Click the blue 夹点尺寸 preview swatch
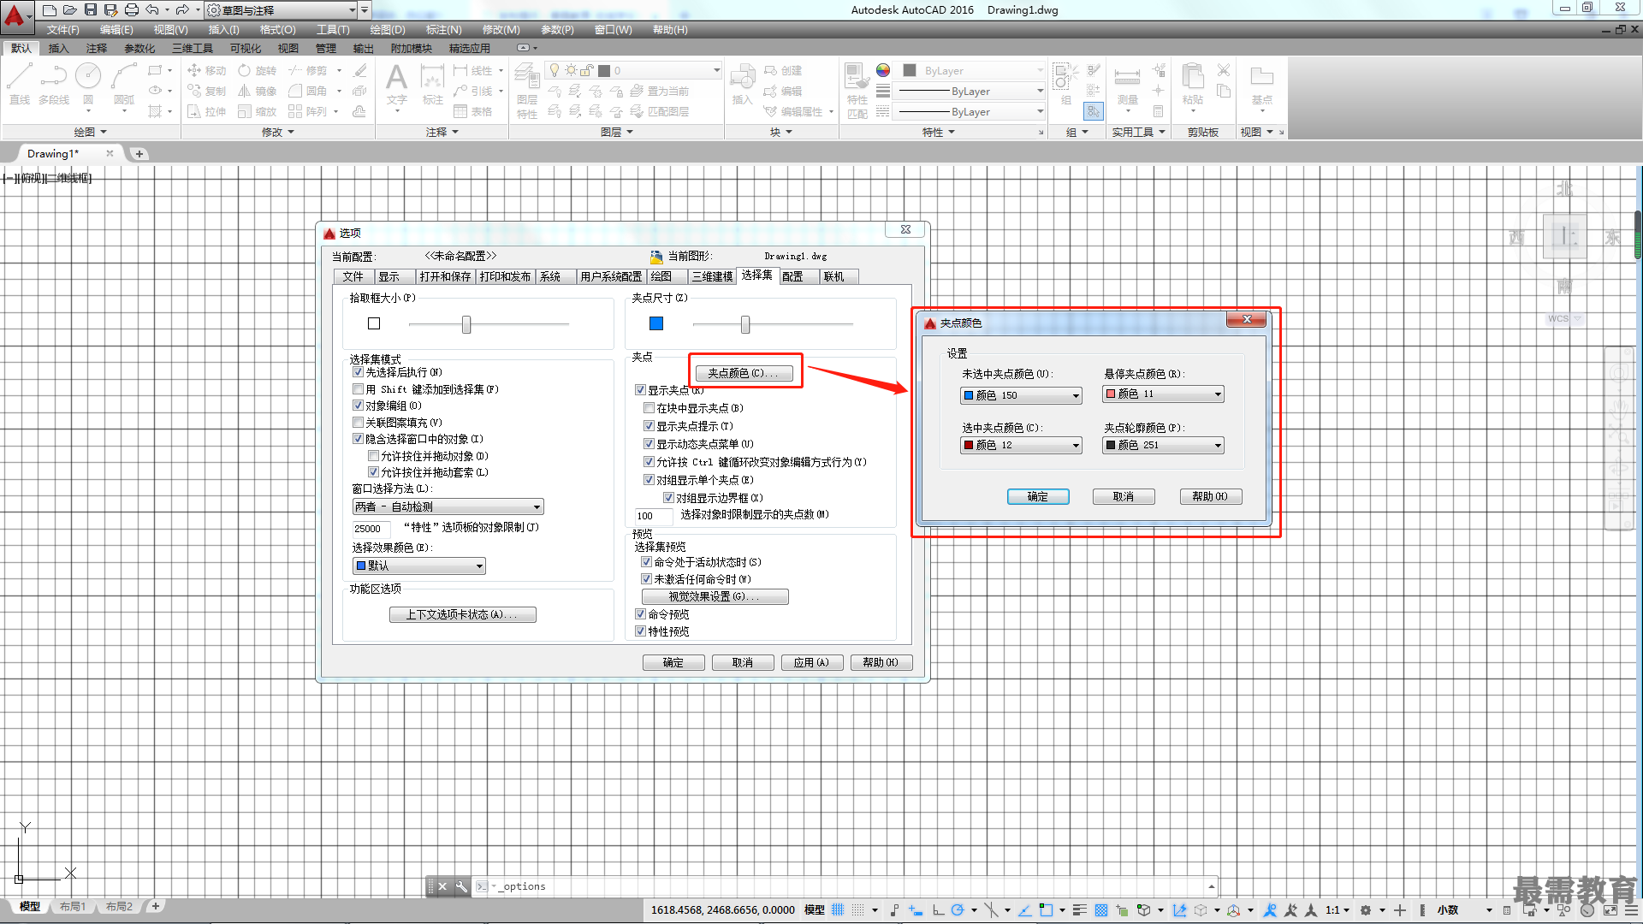This screenshot has width=1643, height=924. (x=656, y=323)
